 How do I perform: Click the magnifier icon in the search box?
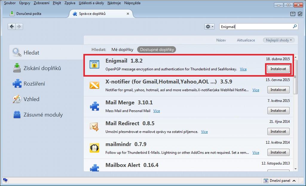(295, 26)
